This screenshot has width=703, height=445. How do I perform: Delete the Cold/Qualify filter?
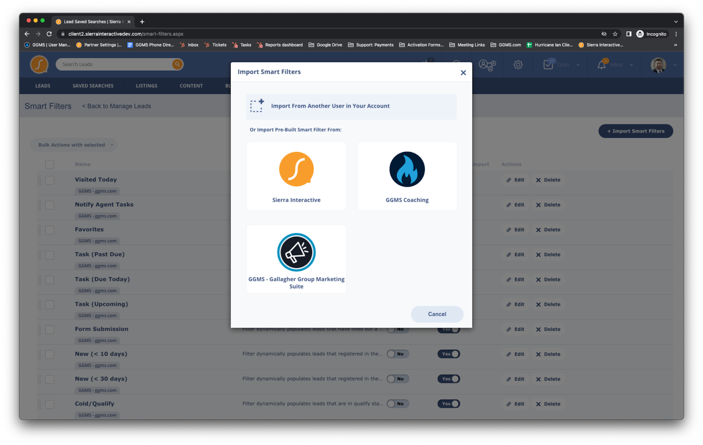[548, 404]
